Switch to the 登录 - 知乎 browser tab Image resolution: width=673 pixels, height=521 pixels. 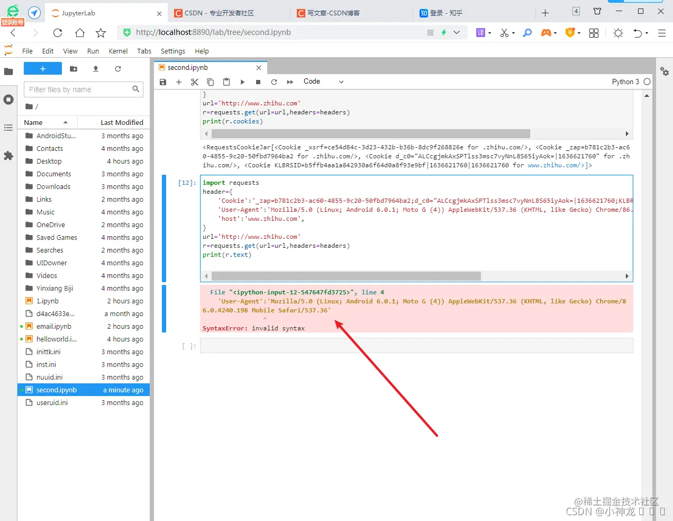point(474,13)
